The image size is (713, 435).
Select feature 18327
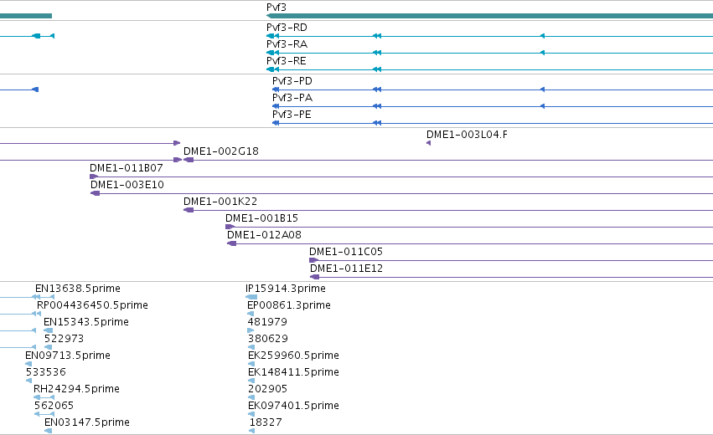coord(266,422)
